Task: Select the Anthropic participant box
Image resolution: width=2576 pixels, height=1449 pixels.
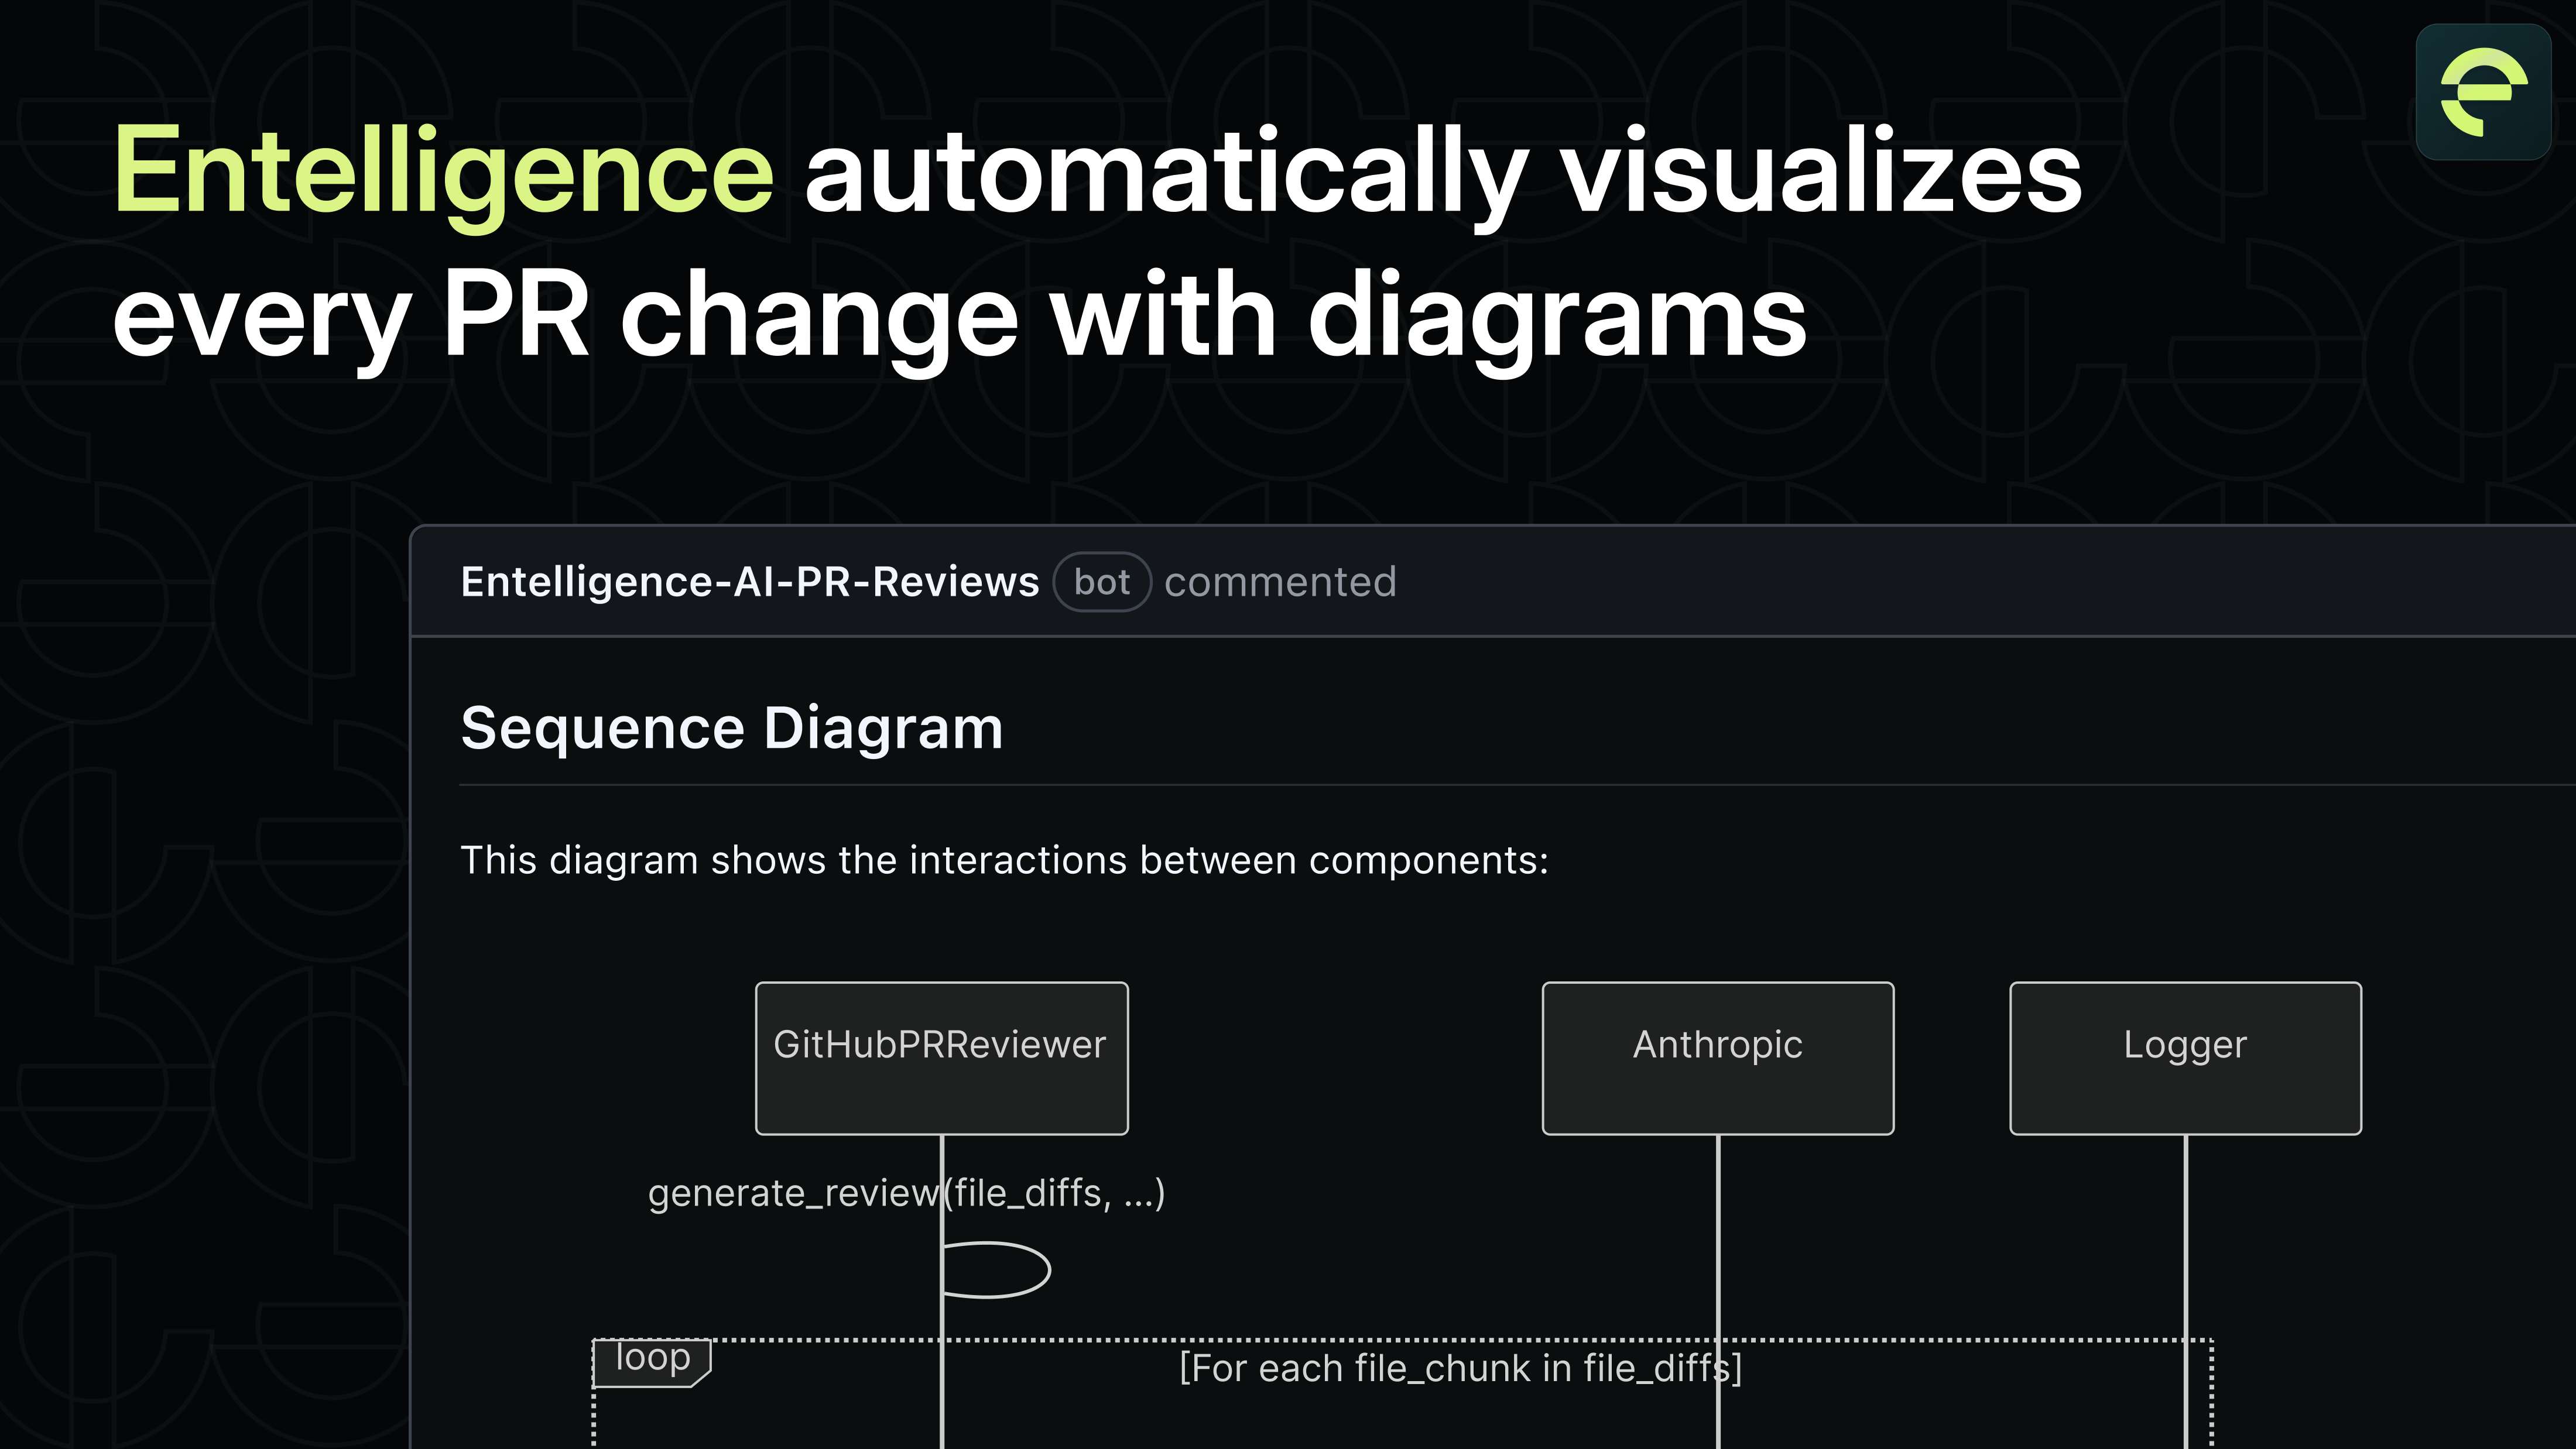Action: coord(1717,1057)
